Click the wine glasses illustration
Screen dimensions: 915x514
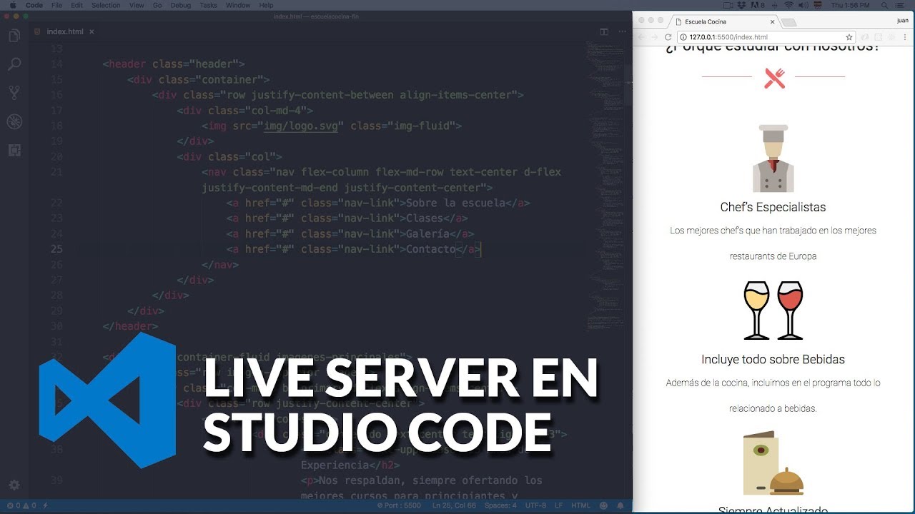click(x=773, y=310)
